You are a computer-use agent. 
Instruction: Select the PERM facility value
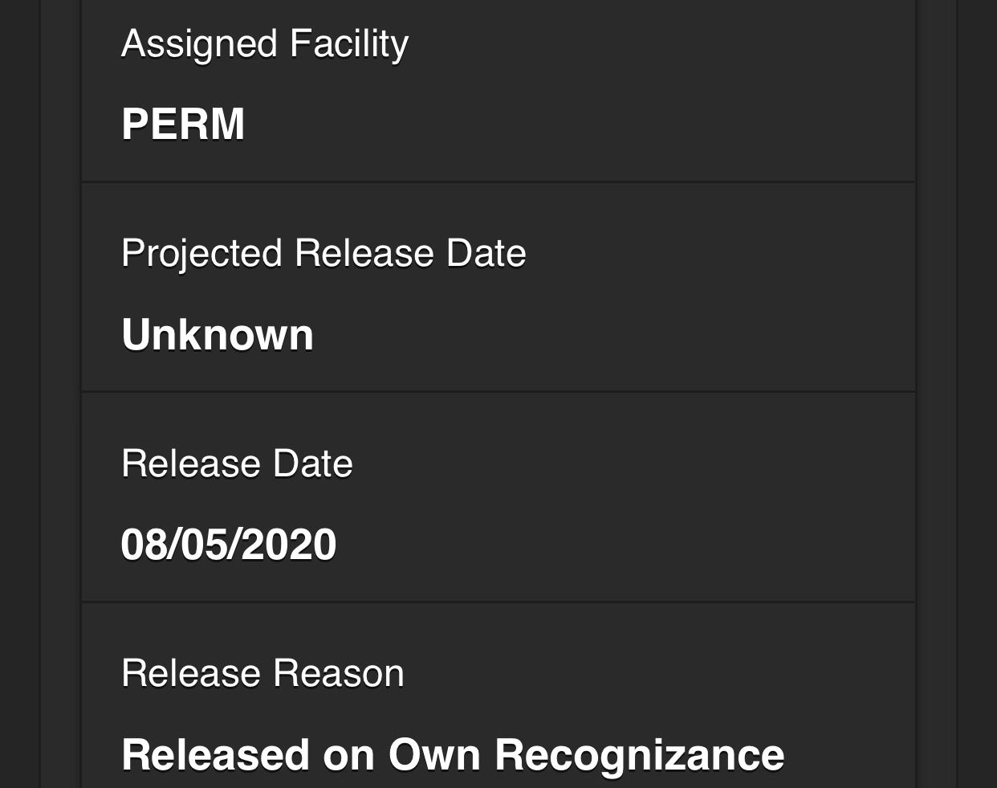coord(183,125)
